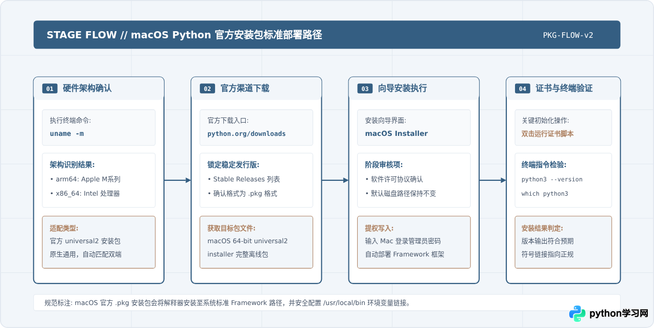The width and height of the screenshot is (654, 328).
Task: Click the '官方渠道下载' card heading
Action: pos(245,88)
